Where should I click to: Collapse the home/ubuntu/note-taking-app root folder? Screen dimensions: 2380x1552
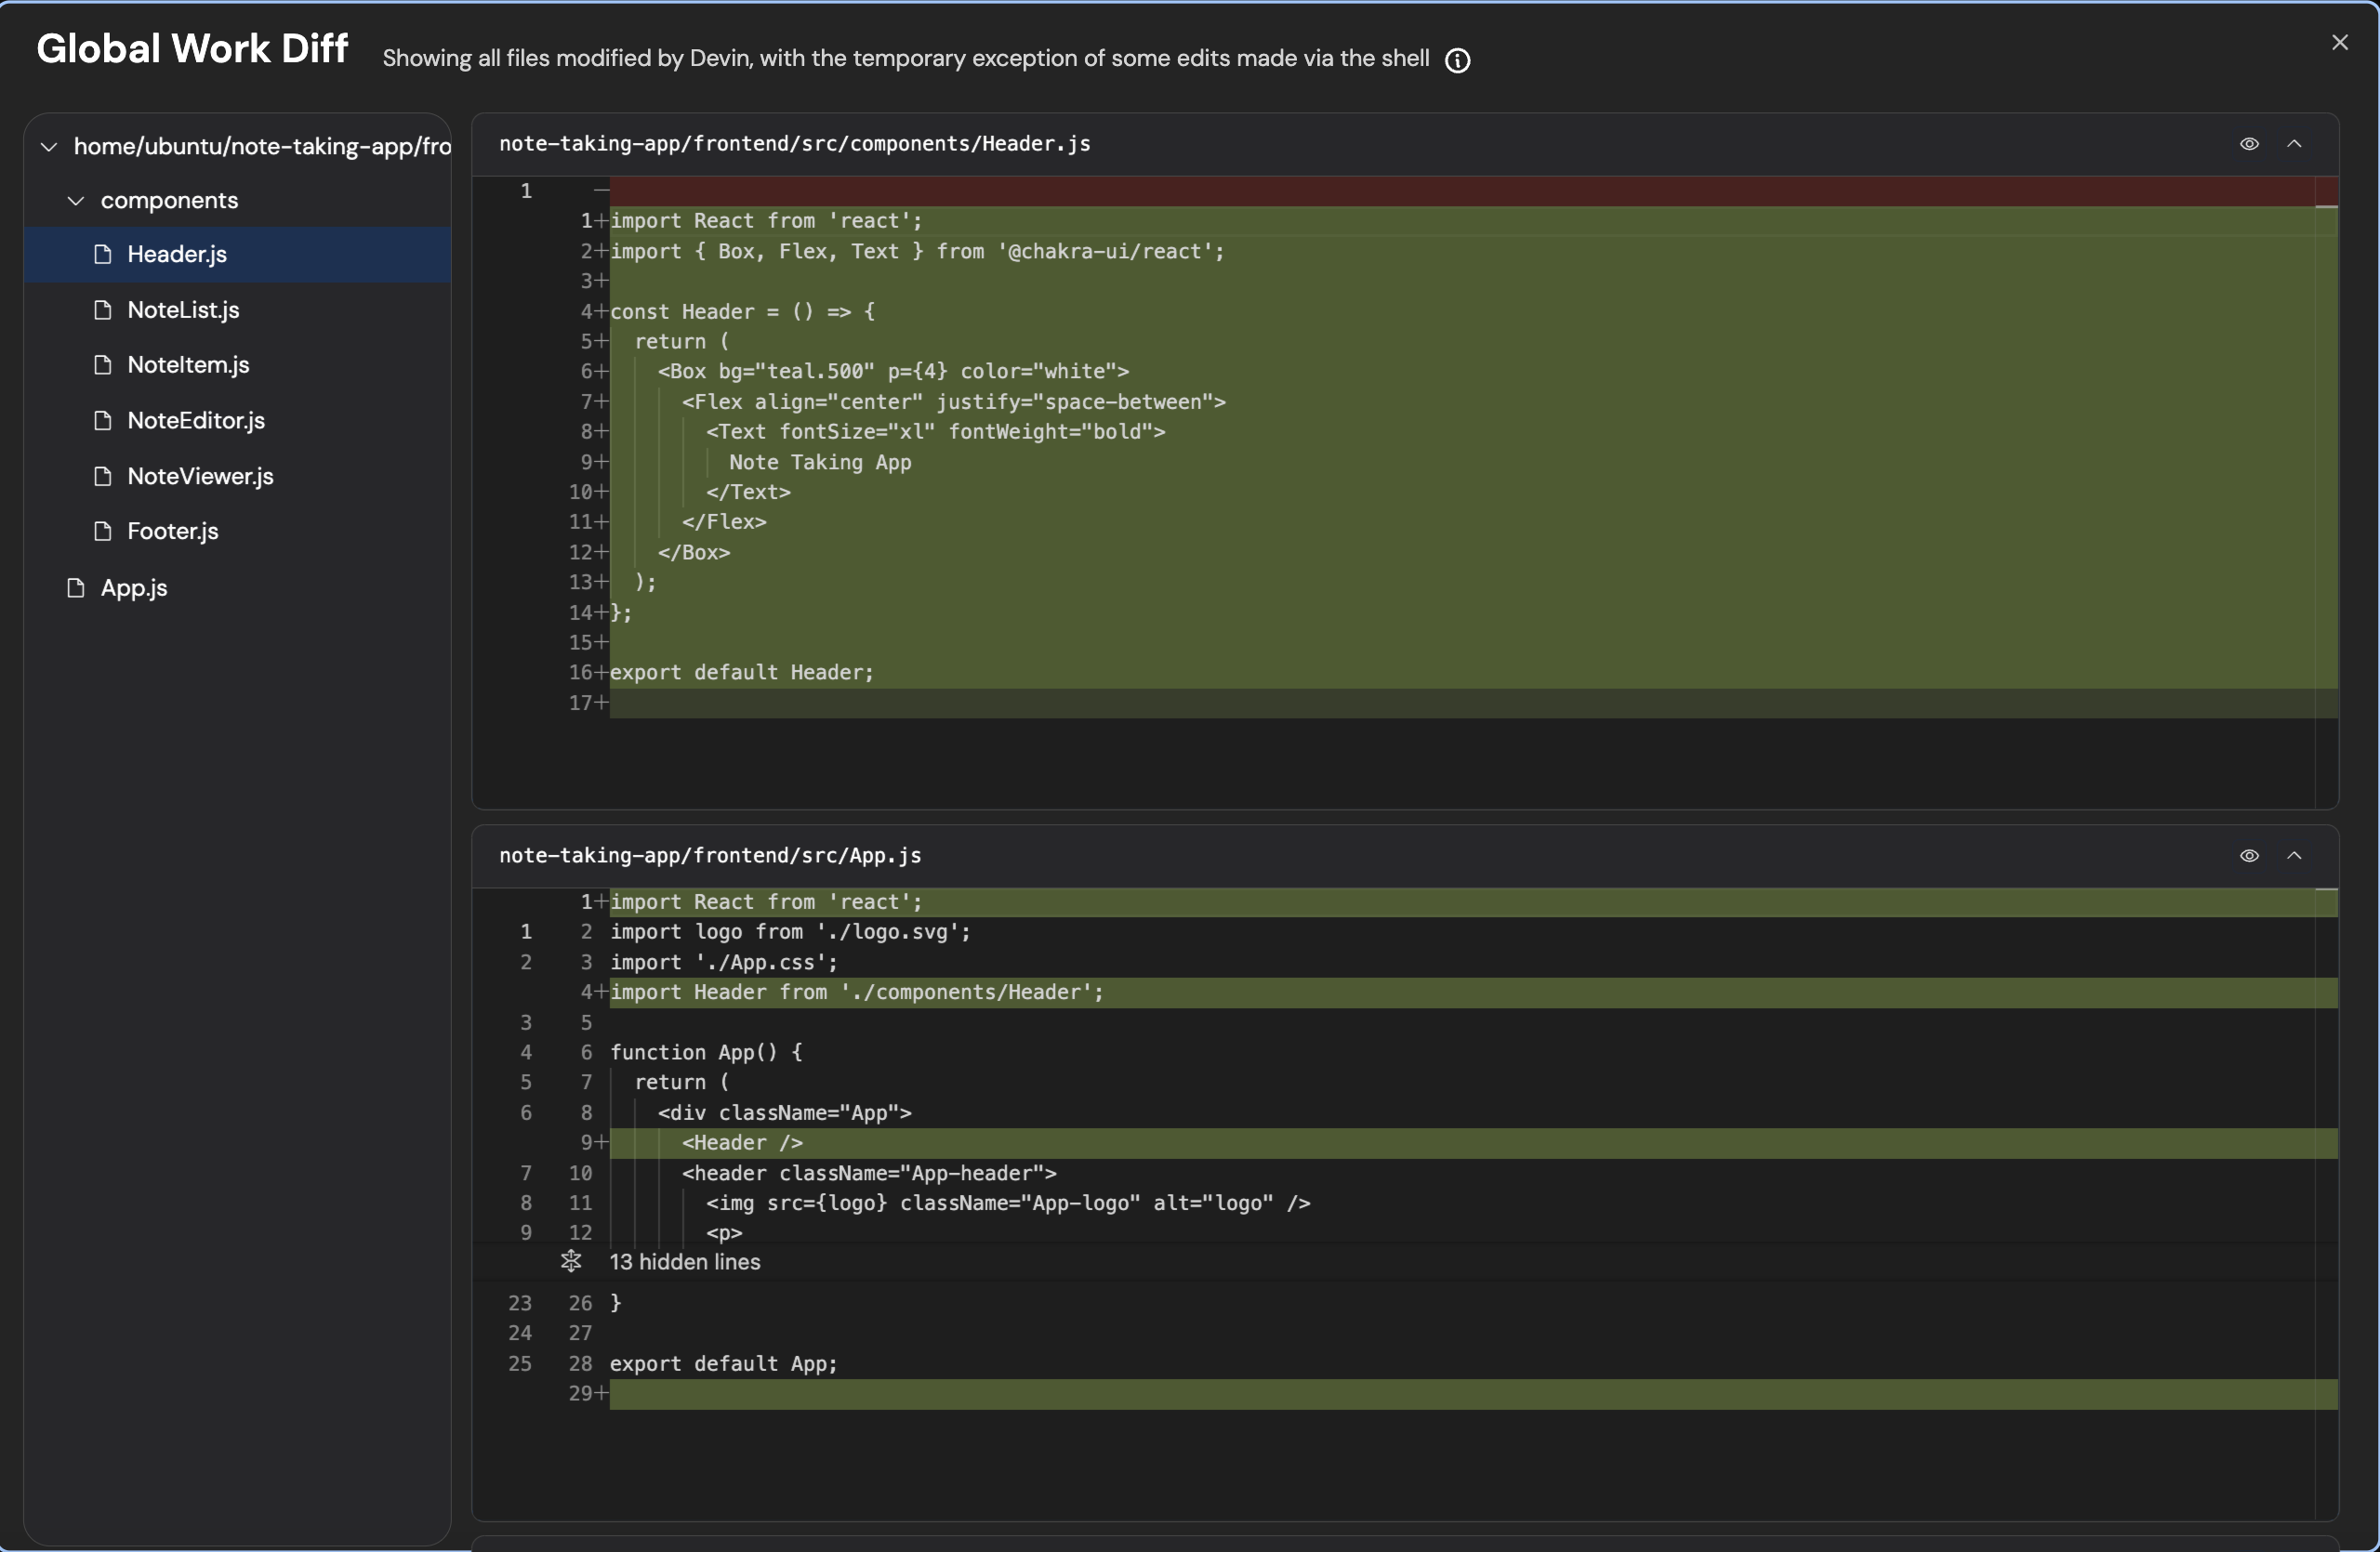(x=48, y=147)
